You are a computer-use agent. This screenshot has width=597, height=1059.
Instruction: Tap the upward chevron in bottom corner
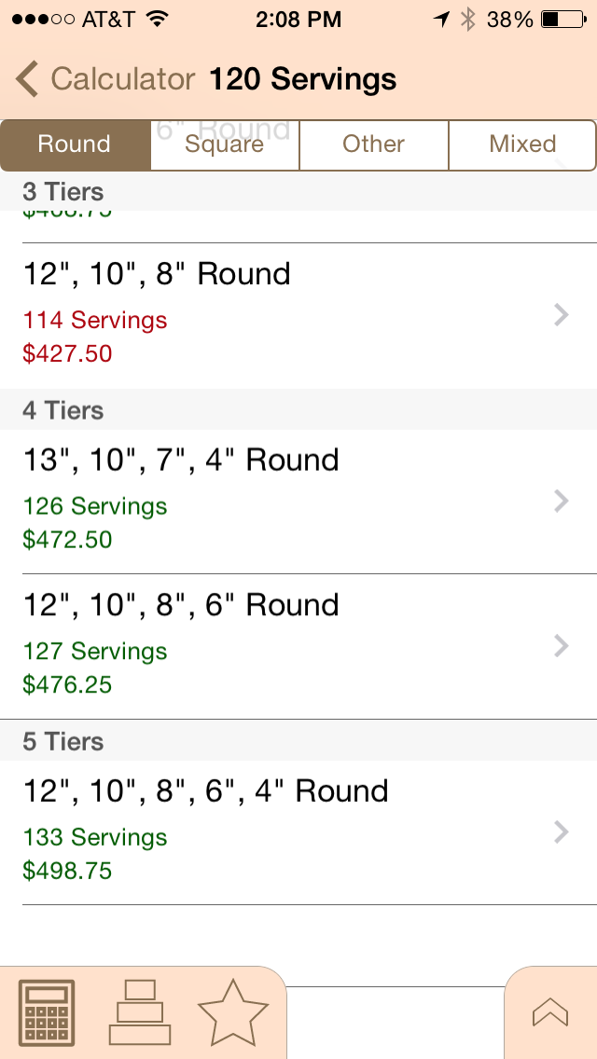[x=550, y=1013]
